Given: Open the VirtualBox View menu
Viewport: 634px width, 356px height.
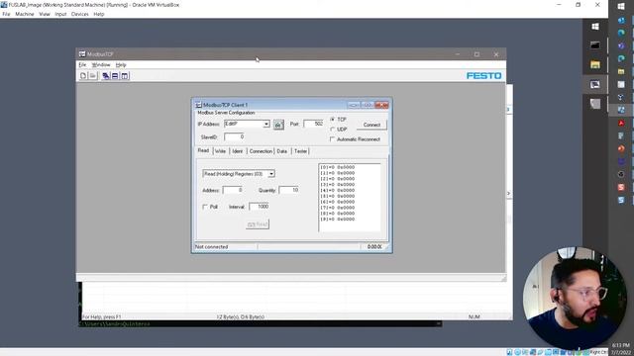Looking at the screenshot, I should (x=45, y=14).
